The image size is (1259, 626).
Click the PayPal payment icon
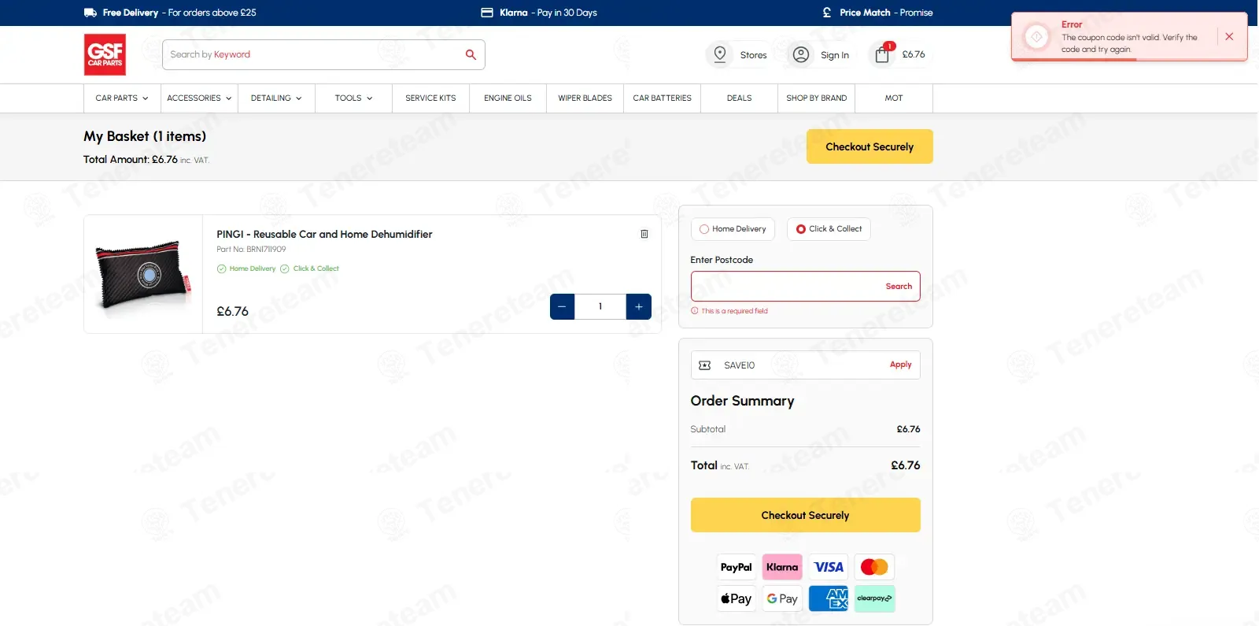(x=737, y=567)
